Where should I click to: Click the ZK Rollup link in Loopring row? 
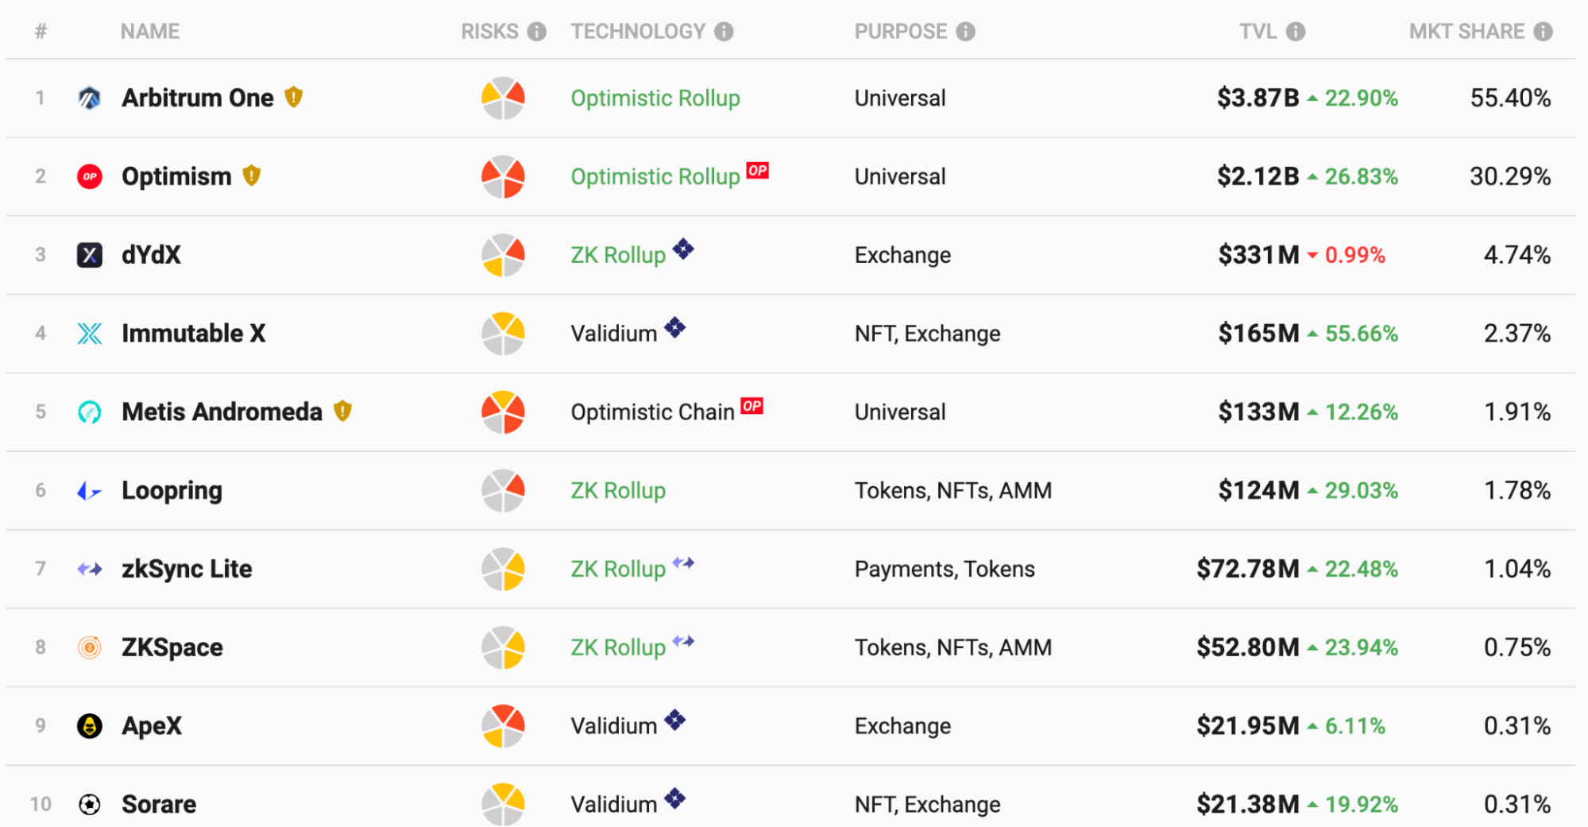pyautogui.click(x=618, y=491)
